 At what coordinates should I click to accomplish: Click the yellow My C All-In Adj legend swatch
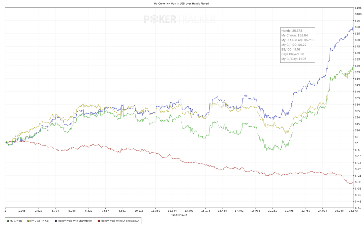pos(28,221)
